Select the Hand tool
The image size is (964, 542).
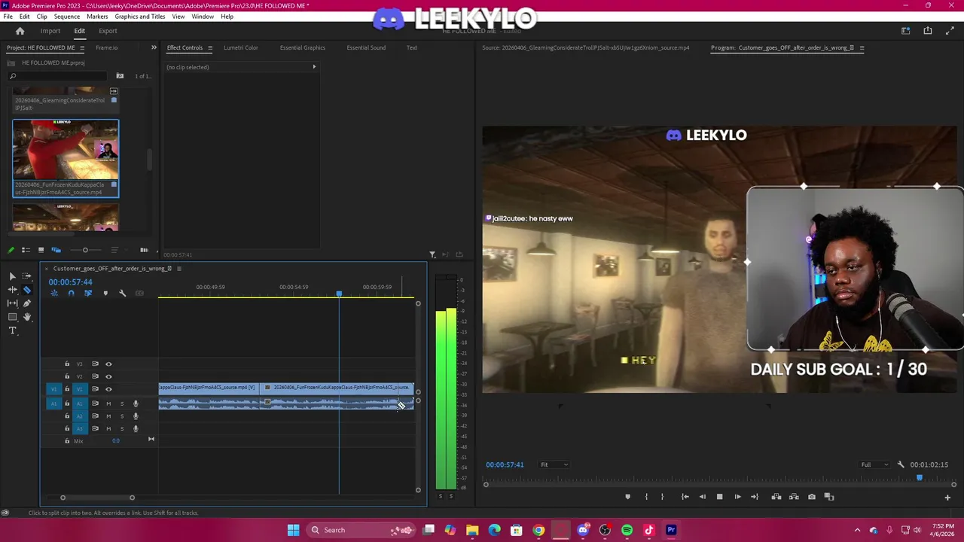tap(27, 317)
